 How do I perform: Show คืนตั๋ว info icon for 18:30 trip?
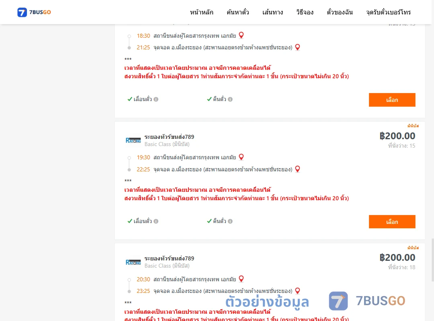tap(230, 99)
